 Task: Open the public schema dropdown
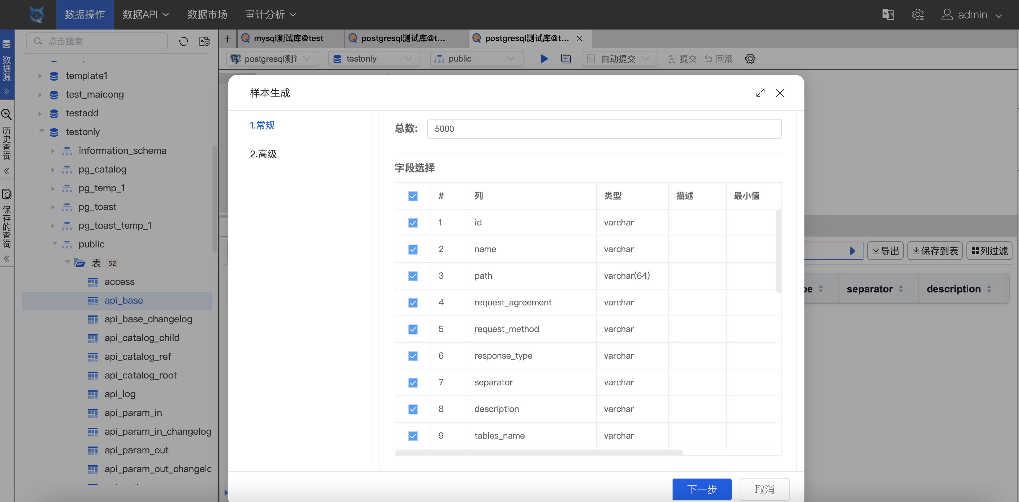coord(476,59)
